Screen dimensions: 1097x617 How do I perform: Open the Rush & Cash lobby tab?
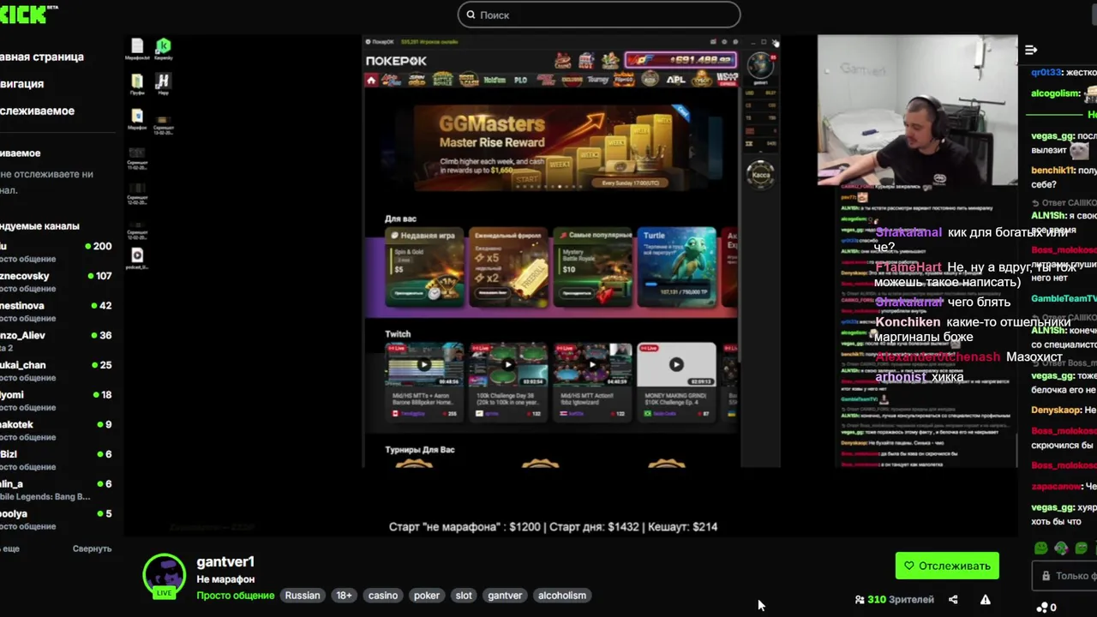[x=468, y=80]
